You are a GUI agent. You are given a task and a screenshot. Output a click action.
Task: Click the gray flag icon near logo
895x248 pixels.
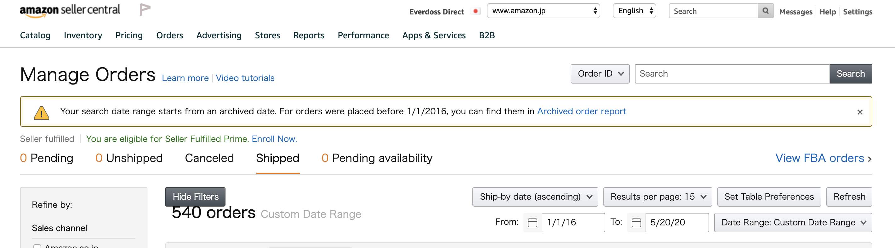(x=145, y=9)
